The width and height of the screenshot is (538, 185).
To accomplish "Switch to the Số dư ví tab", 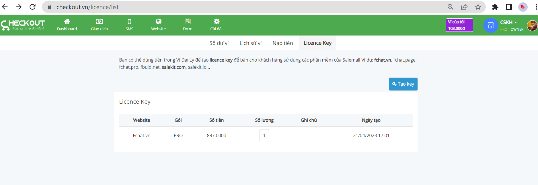I will 219,43.
